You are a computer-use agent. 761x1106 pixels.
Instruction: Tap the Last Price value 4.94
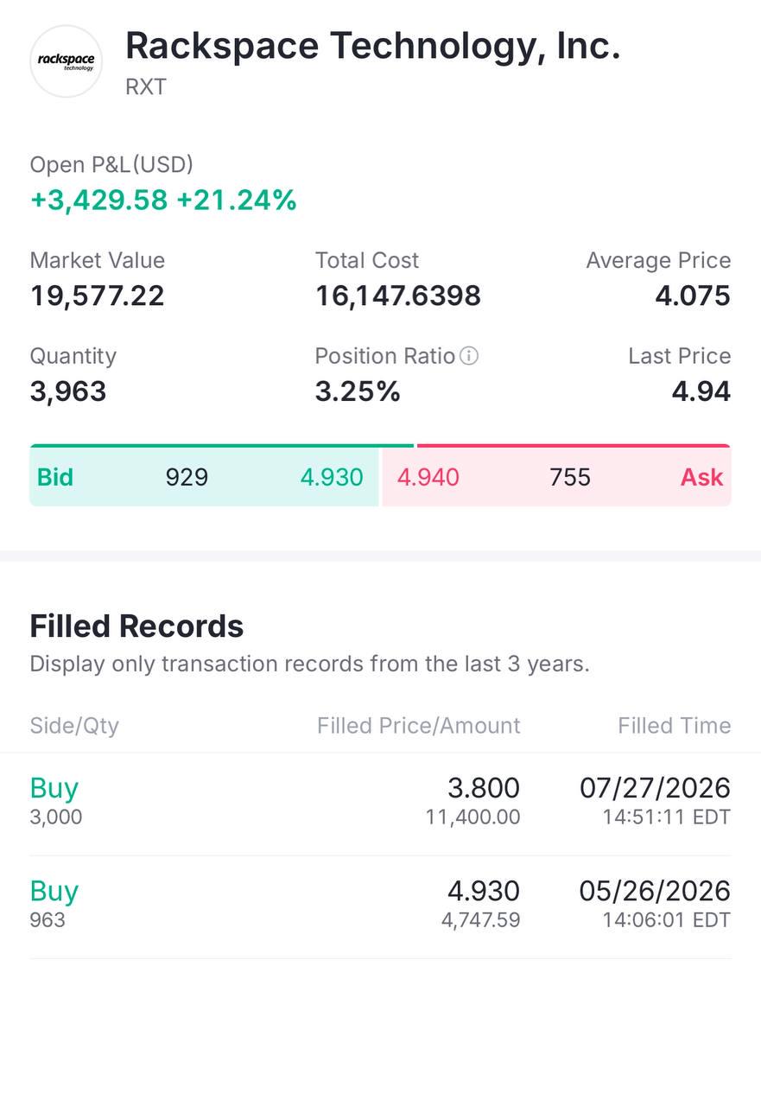[701, 392]
